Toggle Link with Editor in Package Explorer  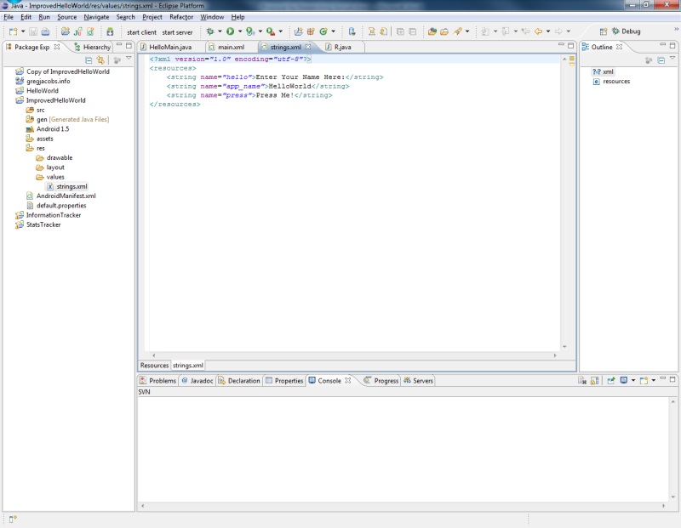100,60
